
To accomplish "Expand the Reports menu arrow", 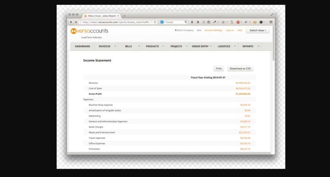I will coord(258,46).
